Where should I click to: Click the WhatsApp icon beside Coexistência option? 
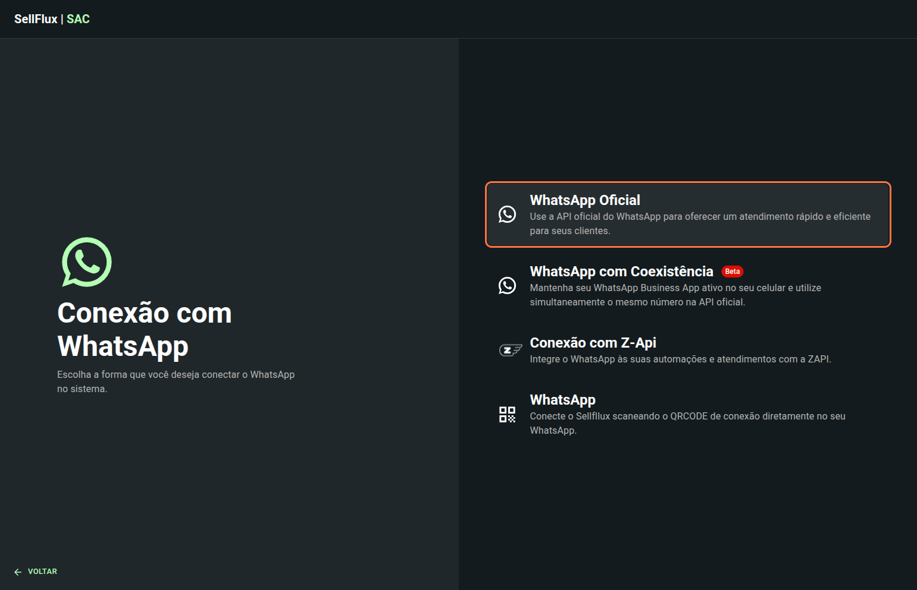click(x=507, y=285)
